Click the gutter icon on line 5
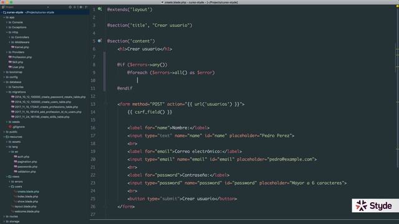 tap(100, 40)
